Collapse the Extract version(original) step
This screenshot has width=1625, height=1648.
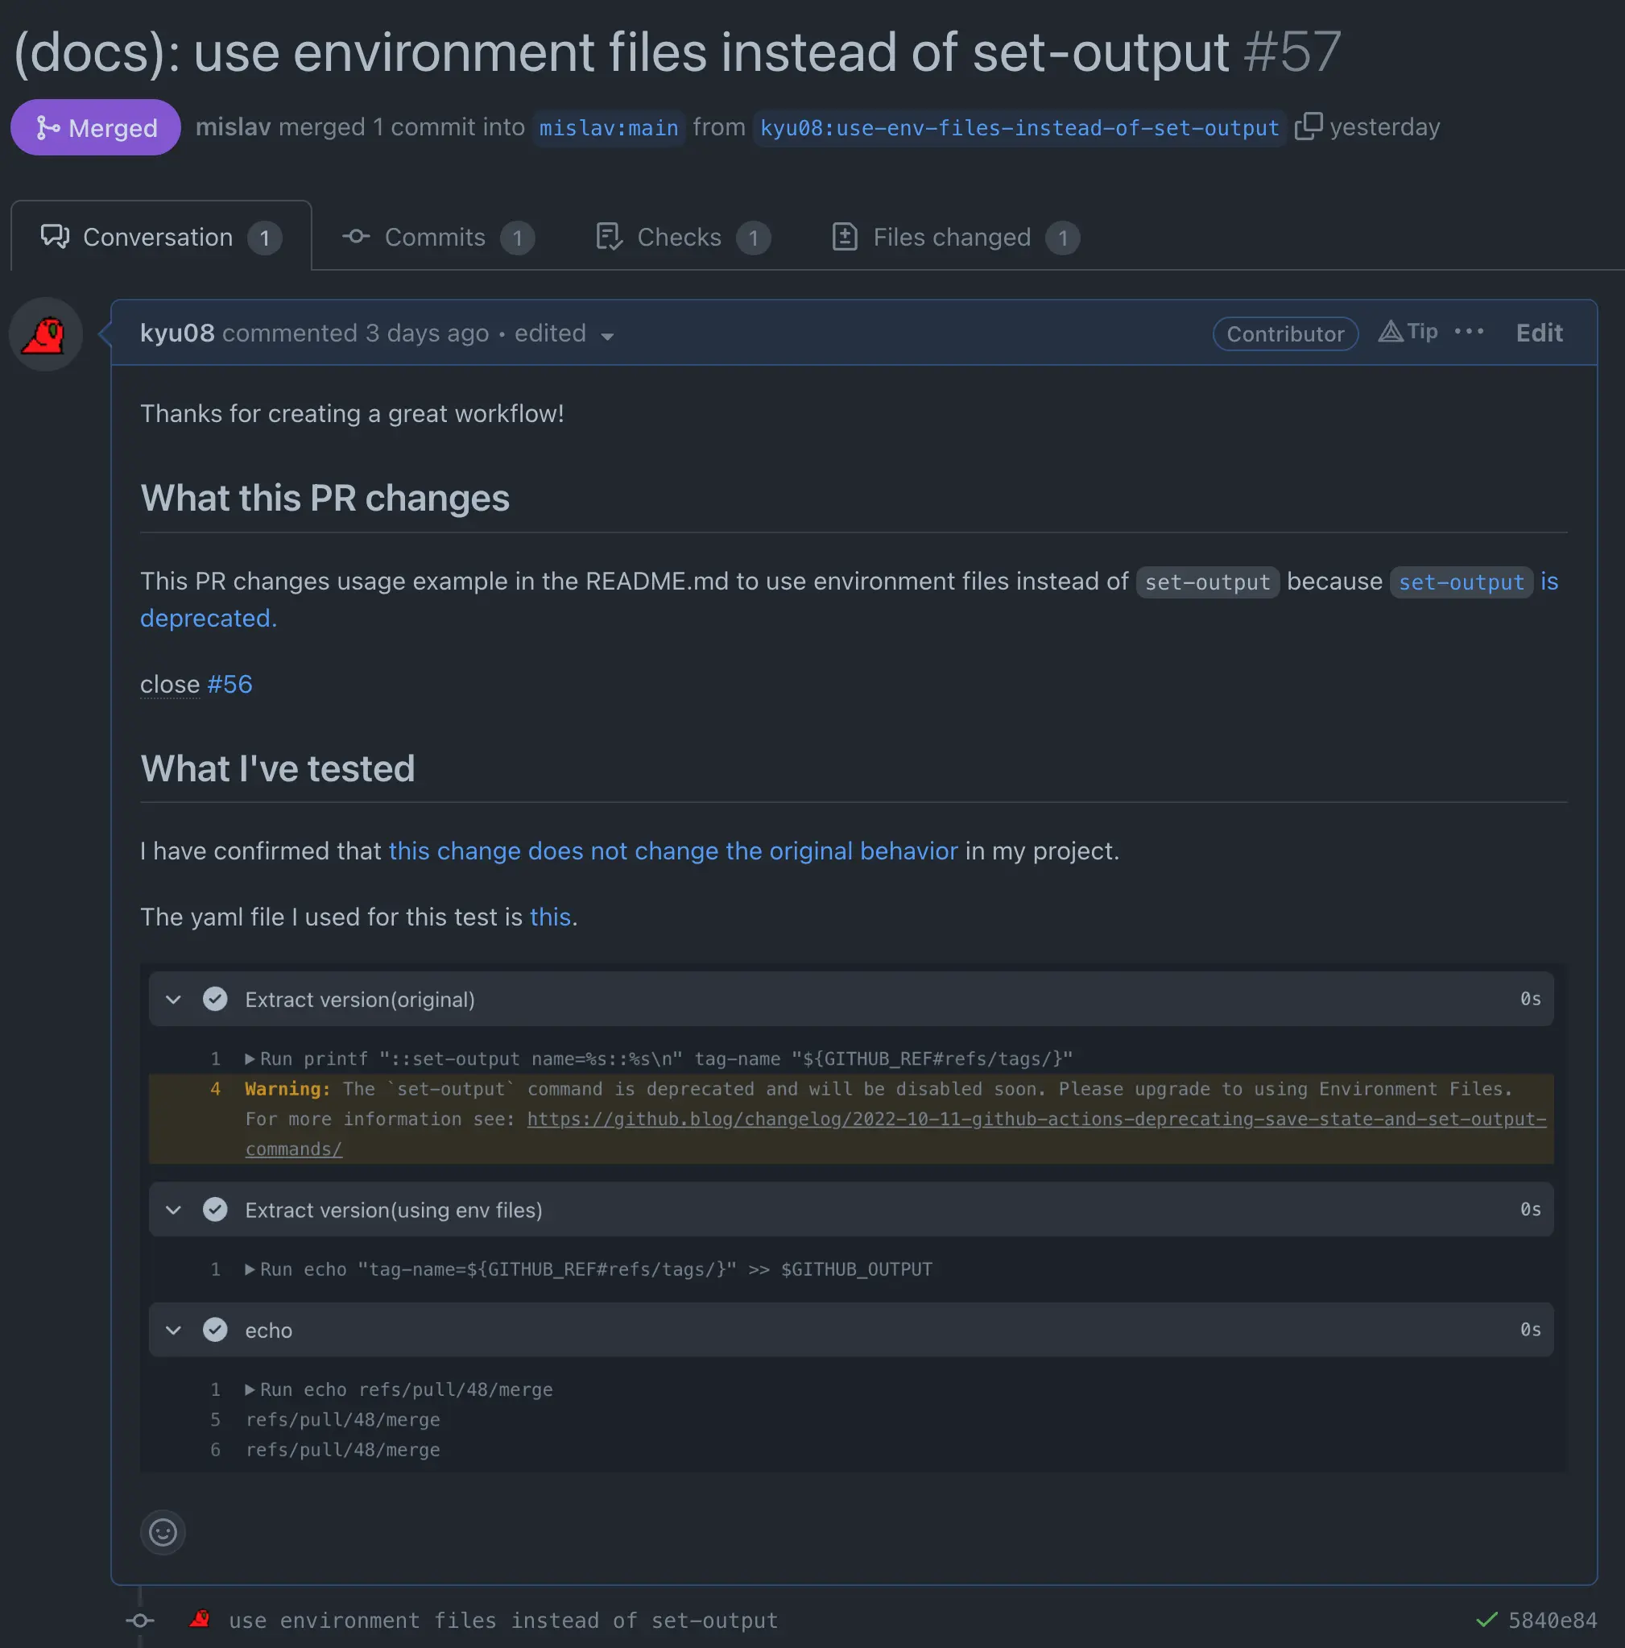[x=174, y=999]
